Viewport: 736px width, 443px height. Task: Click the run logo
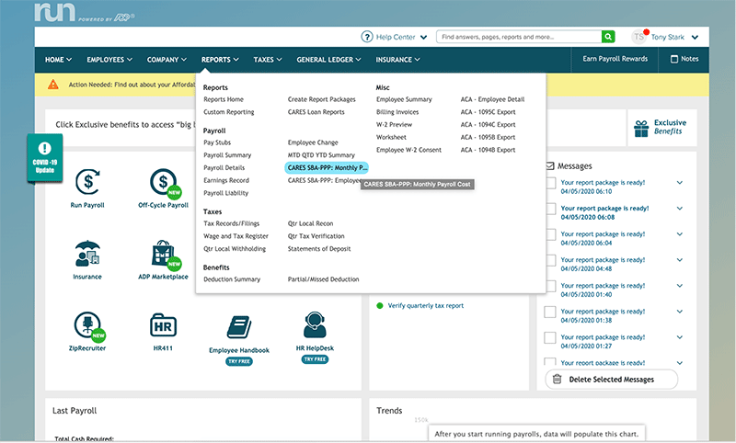click(x=55, y=12)
